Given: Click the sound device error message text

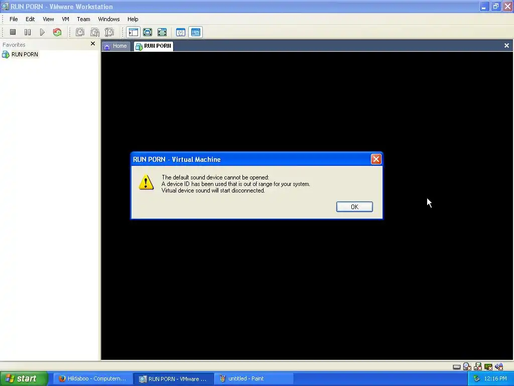Looking at the screenshot, I should [236, 184].
